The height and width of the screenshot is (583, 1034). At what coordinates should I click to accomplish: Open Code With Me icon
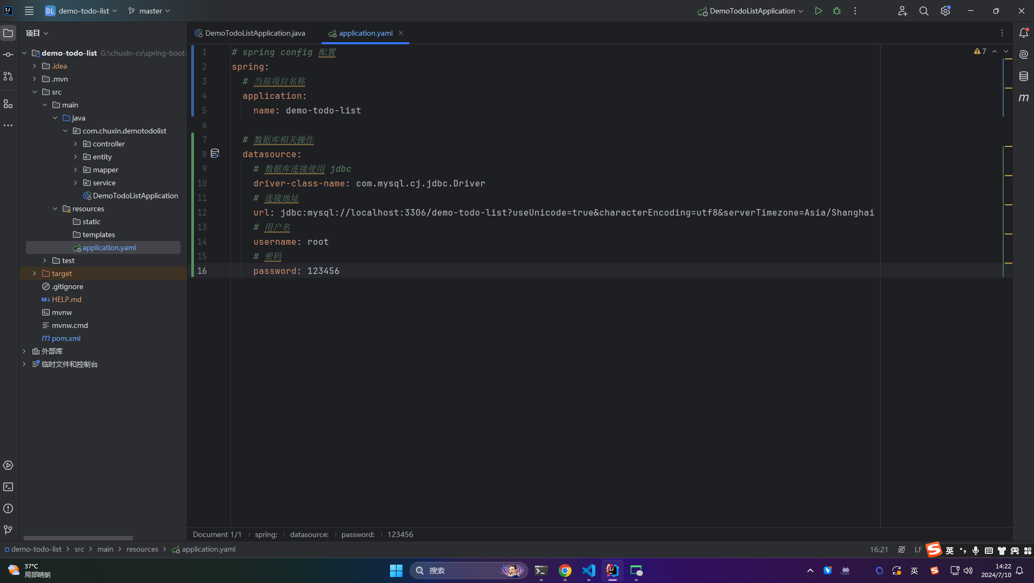click(x=903, y=11)
